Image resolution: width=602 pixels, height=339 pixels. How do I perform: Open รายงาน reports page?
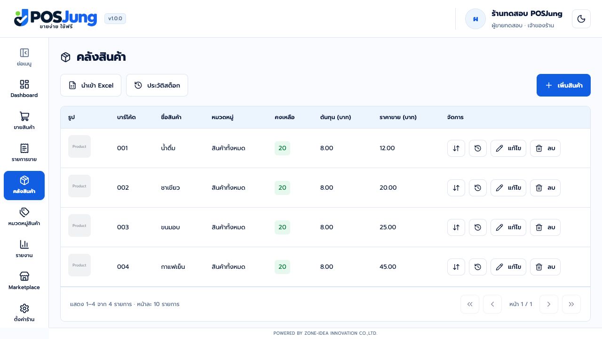pos(24,249)
